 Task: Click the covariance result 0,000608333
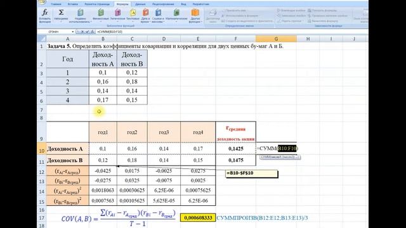pyautogui.click(x=198, y=218)
